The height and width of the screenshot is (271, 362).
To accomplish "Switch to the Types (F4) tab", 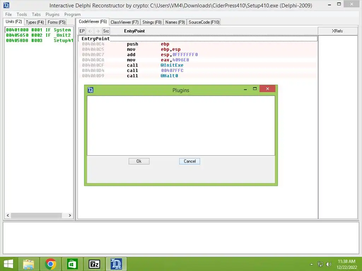I will [x=35, y=22].
